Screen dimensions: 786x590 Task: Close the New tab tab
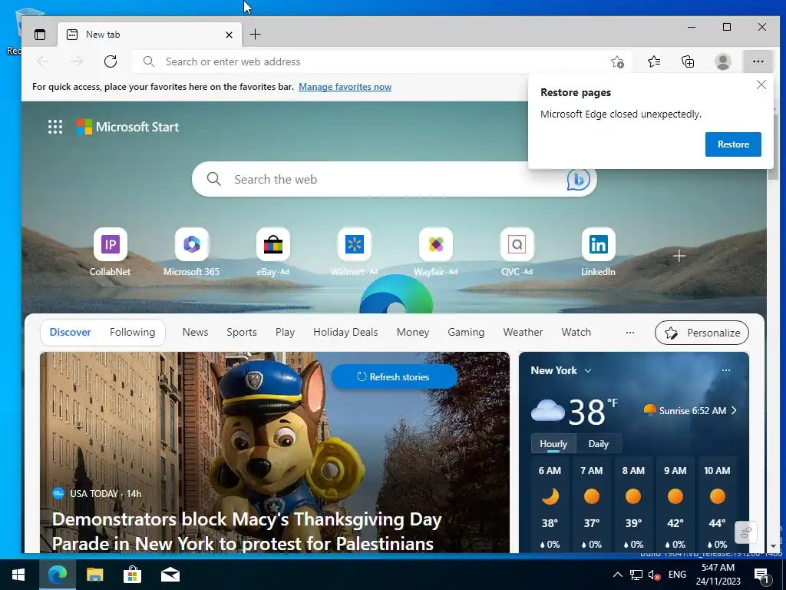click(x=229, y=35)
